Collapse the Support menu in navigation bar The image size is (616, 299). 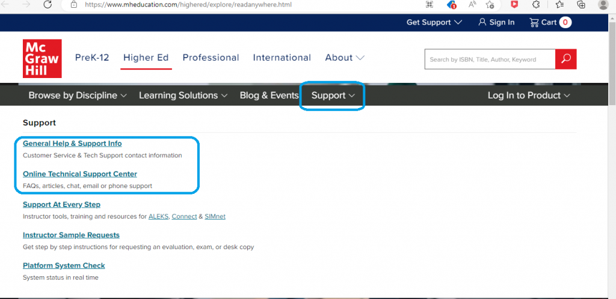[333, 95]
